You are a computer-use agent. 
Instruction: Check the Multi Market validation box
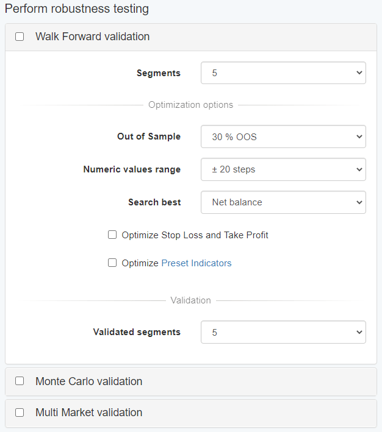point(20,413)
